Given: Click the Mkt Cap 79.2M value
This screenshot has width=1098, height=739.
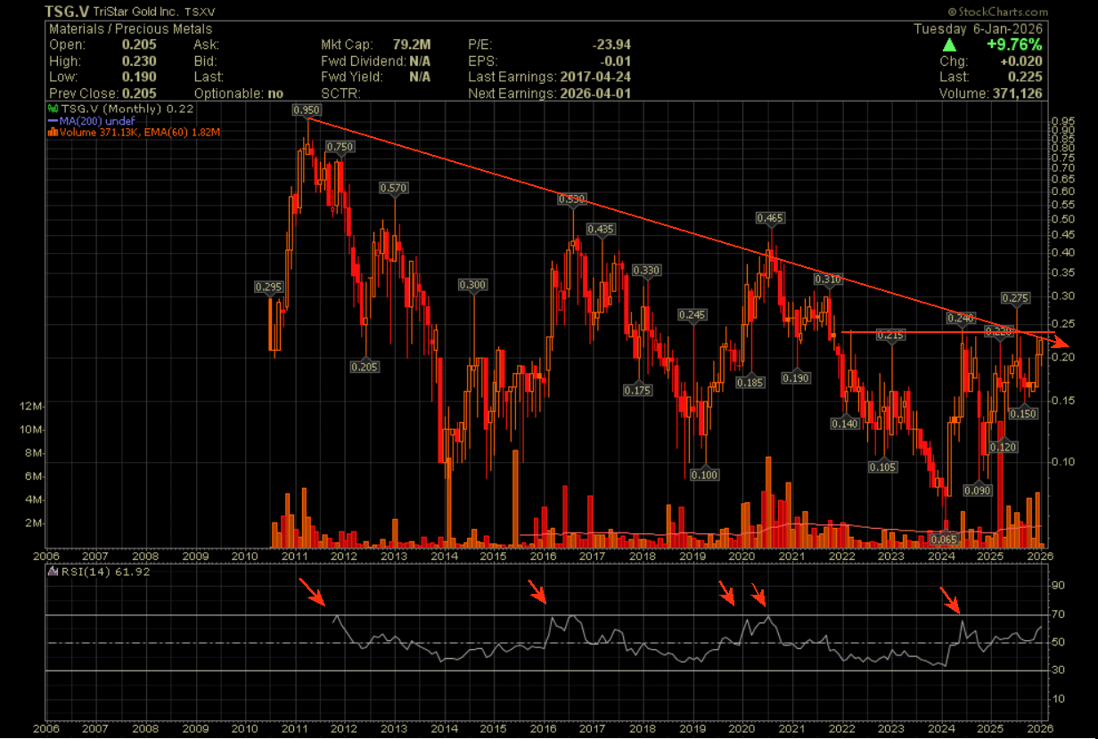Looking at the screenshot, I should pyautogui.click(x=412, y=45).
